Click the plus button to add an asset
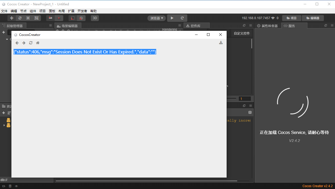Image resolution: width=335 pixels, height=189 pixels. (x=4, y=113)
